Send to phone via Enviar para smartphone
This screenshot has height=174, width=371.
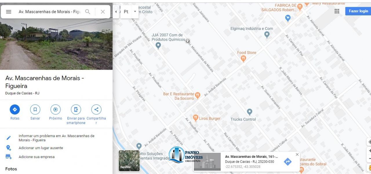click(76, 110)
